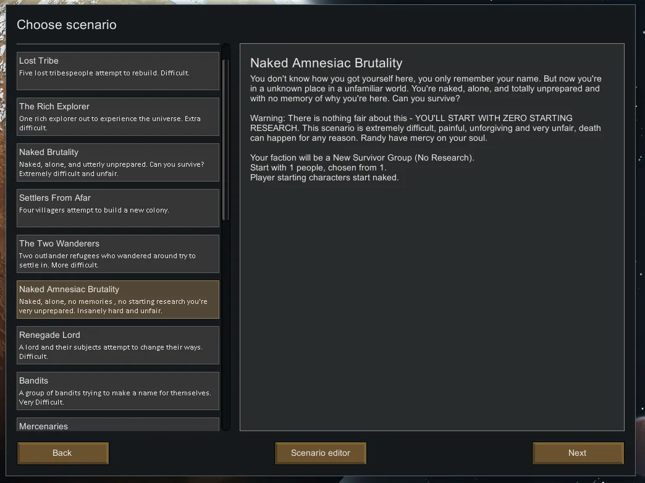645x483 pixels.
Task: Choose The Rich Explorer scenario
Action: point(117,116)
